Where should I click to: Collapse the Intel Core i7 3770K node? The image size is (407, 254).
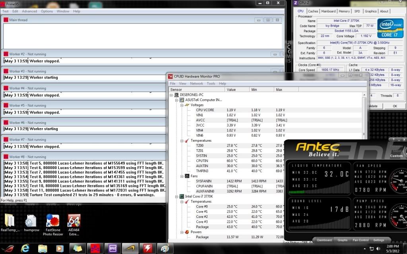pyautogui.click(x=176, y=196)
